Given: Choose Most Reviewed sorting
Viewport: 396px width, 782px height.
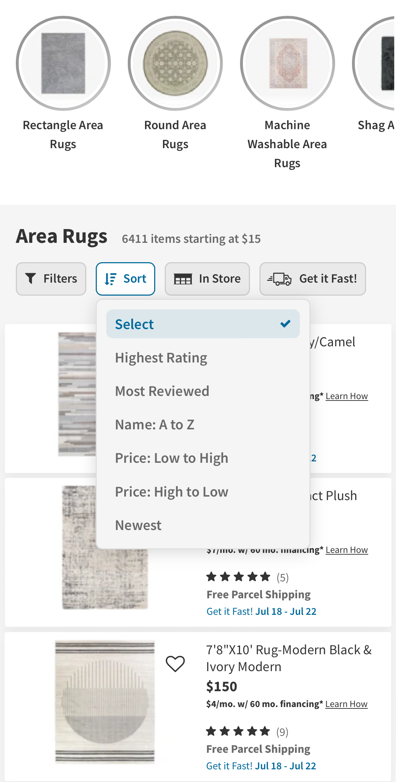Looking at the screenshot, I should pyautogui.click(x=162, y=391).
